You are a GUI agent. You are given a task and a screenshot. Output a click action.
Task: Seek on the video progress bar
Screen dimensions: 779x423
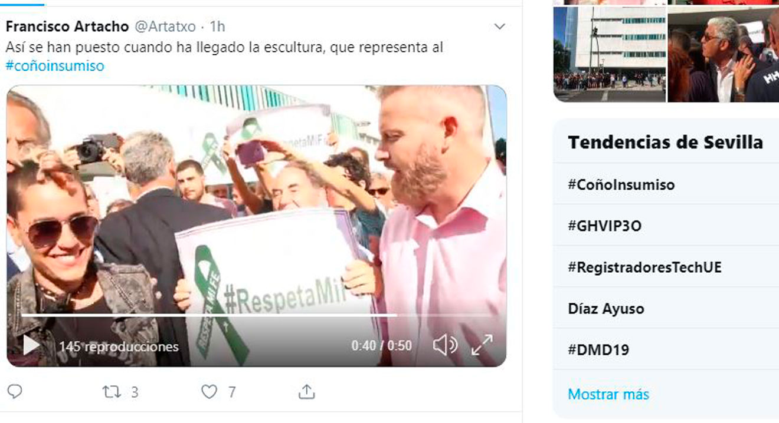(257, 315)
